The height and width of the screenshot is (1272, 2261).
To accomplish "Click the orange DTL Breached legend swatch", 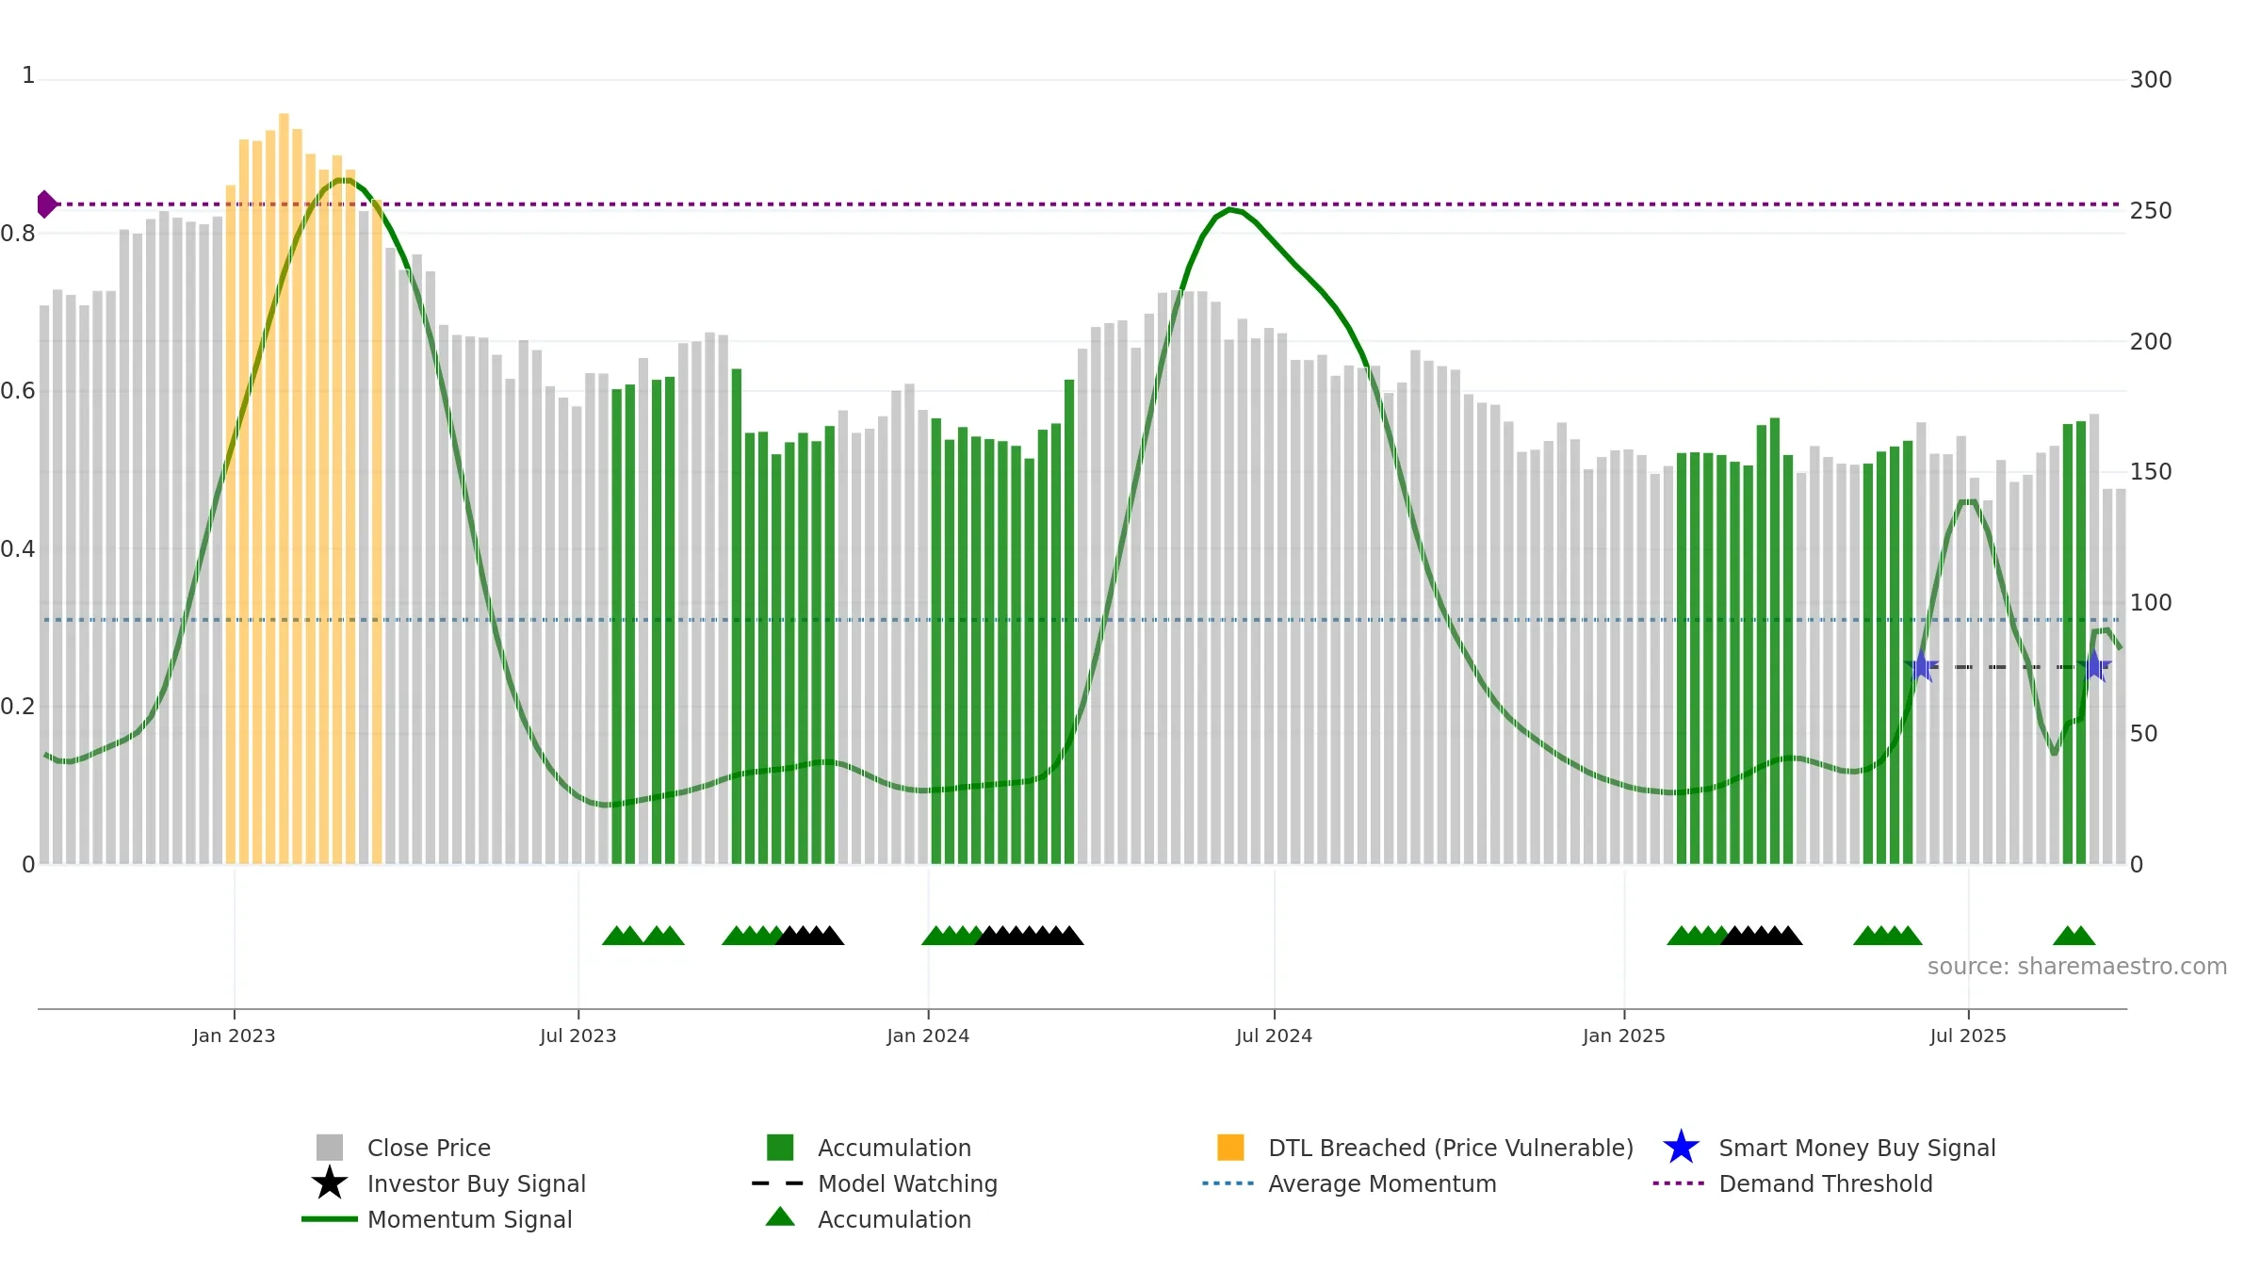I will (x=1230, y=1148).
